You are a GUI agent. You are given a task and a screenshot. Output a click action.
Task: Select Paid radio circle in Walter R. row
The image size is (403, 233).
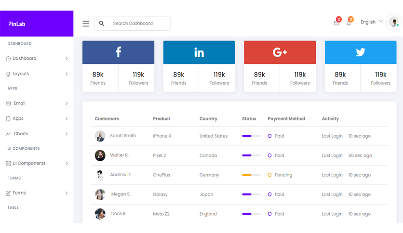coord(269,155)
